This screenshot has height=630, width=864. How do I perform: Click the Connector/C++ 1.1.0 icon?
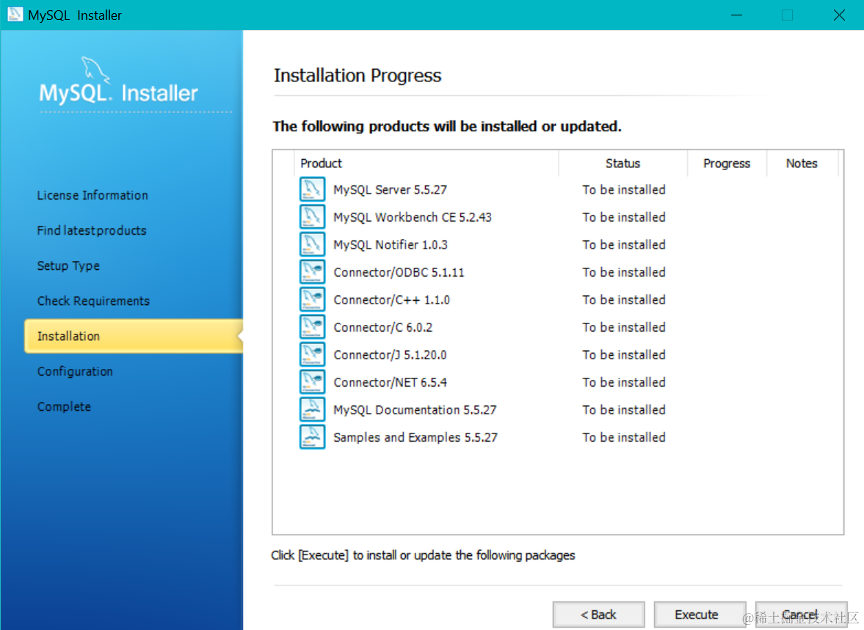[x=312, y=299]
